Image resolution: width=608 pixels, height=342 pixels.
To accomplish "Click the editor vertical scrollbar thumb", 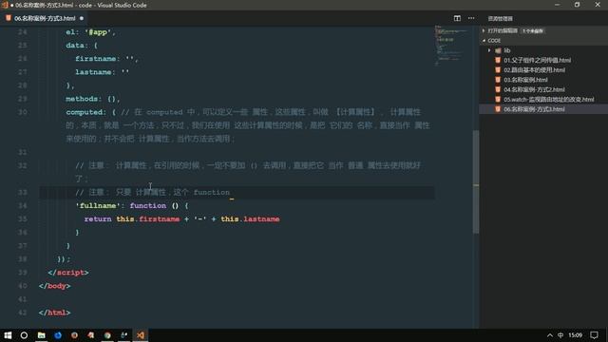I will point(476,182).
